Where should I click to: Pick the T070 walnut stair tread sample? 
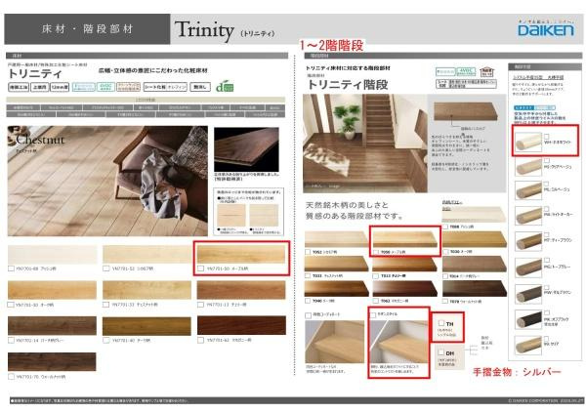(475, 289)
